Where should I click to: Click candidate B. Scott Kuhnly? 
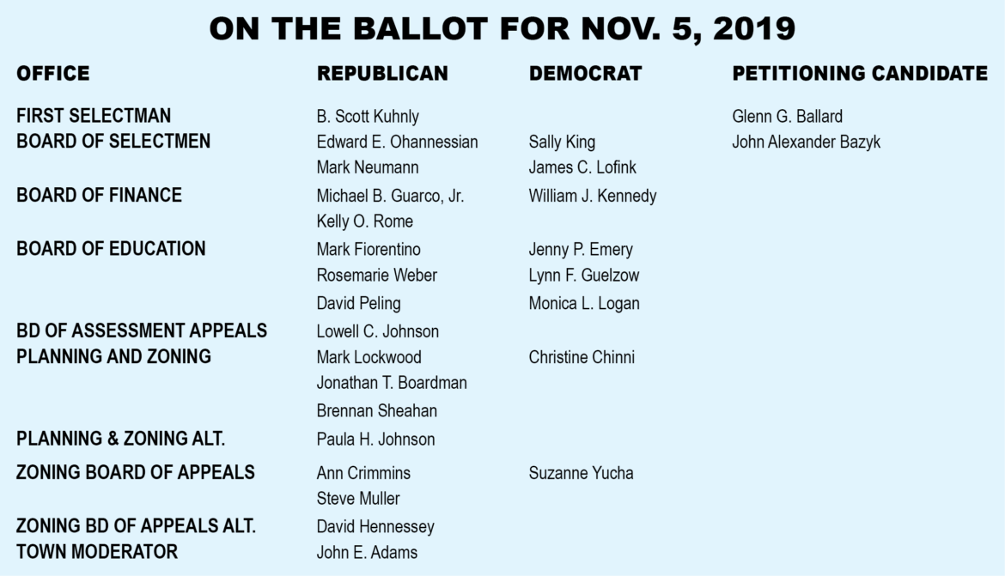pyautogui.click(x=368, y=117)
